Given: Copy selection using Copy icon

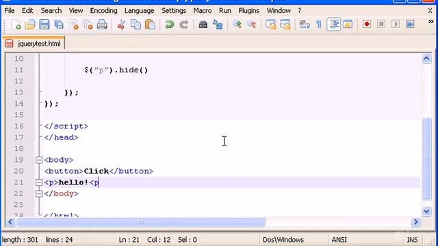Looking at the screenshot, I should [136, 25].
